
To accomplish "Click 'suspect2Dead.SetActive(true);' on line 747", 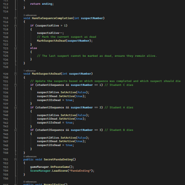I will (61, 141).
